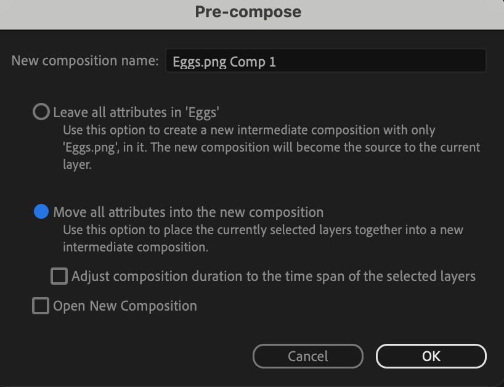Check the Open New Composition checkbox
504x387 pixels.
click(x=41, y=306)
